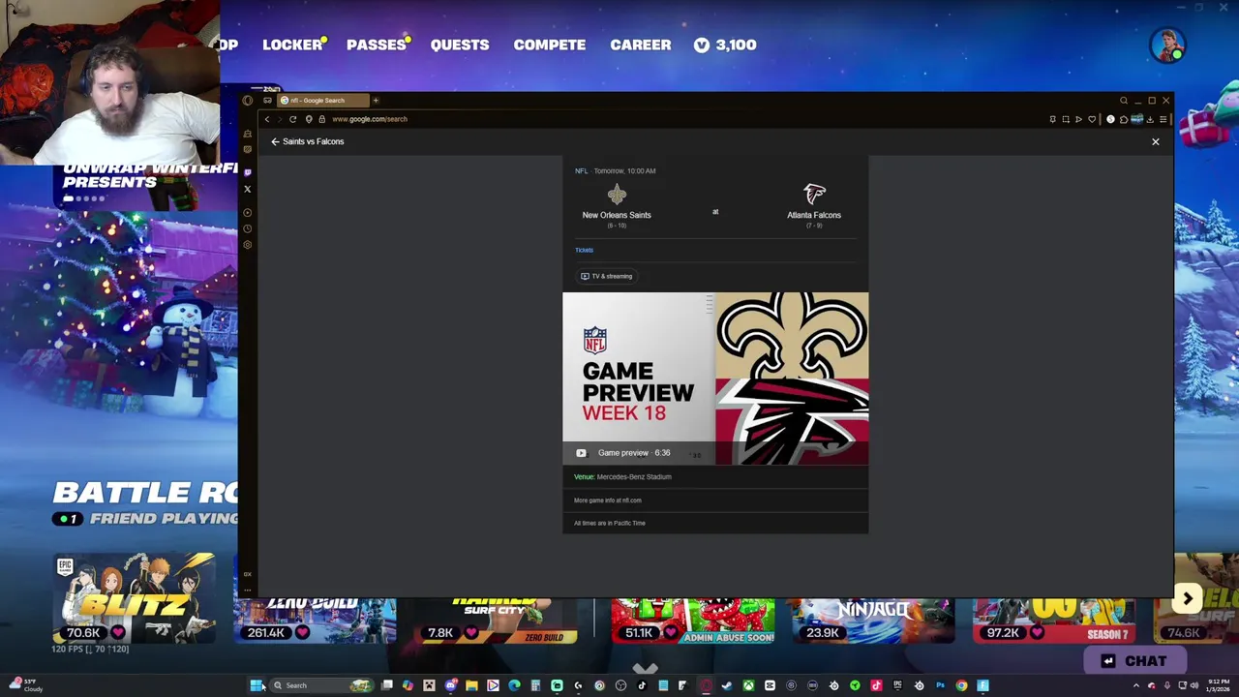Advance the game carousel with yellow arrow
The width and height of the screenshot is (1239, 697).
(1188, 598)
